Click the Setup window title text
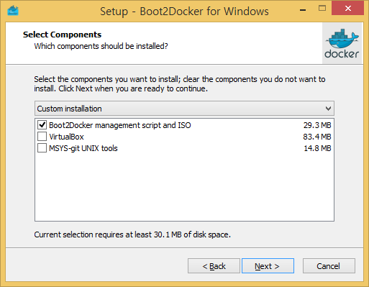Image resolution: width=369 pixels, height=287 pixels. (184, 12)
